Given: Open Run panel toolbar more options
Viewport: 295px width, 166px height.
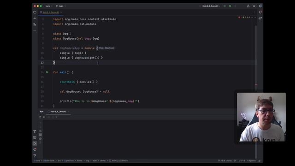Looking at the screenshot, I should click(57, 117).
